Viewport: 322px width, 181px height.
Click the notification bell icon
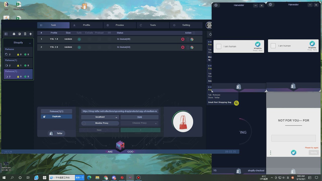[x=210, y=34]
